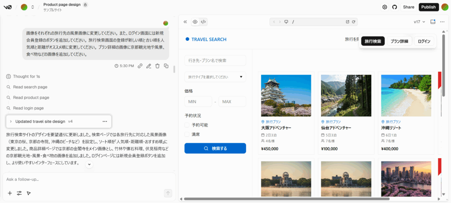The width and height of the screenshot is (451, 203).
Task: Click the 検索する search button
Action: pyautogui.click(x=215, y=149)
